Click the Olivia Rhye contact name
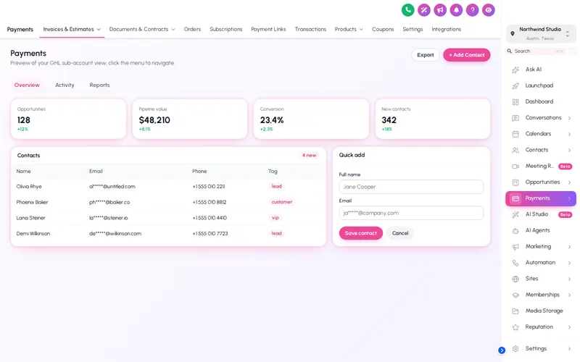The height and width of the screenshot is (362, 580). tap(29, 187)
